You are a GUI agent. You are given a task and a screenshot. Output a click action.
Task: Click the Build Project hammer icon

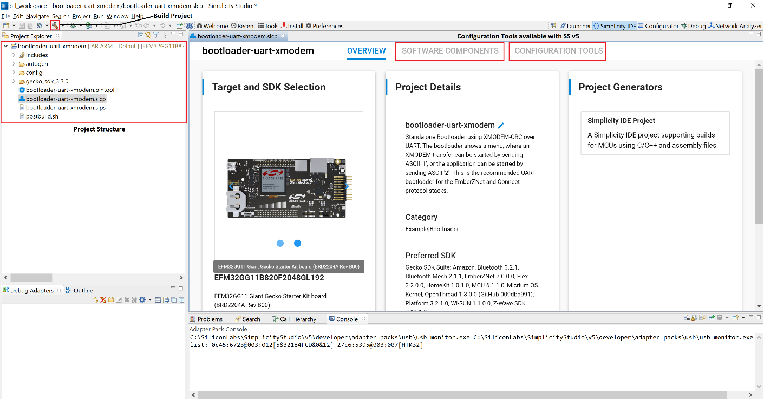point(55,25)
